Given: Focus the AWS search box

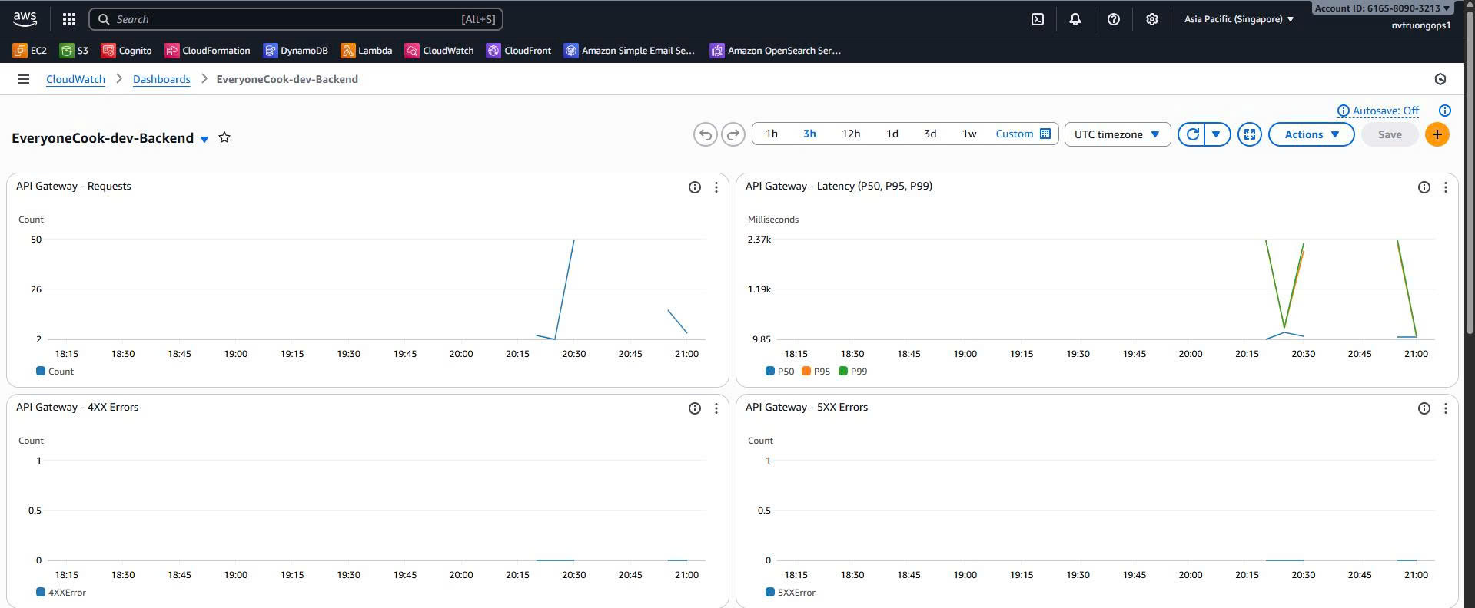Looking at the screenshot, I should tap(296, 19).
